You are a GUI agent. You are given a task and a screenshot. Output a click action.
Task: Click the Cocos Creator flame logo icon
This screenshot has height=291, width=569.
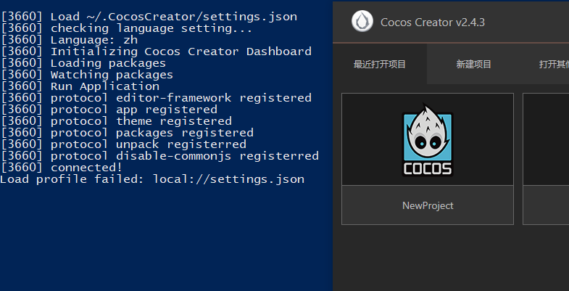click(362, 22)
